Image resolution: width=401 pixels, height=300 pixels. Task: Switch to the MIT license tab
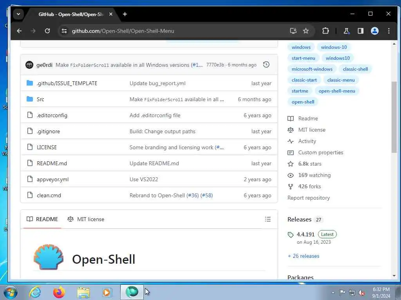(x=86, y=219)
